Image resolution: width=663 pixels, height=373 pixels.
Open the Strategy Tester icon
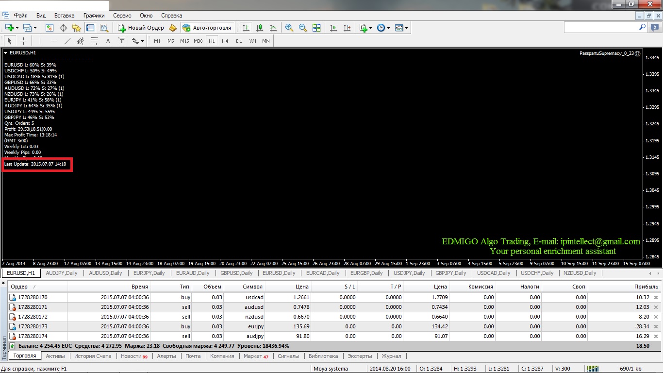[x=104, y=28]
